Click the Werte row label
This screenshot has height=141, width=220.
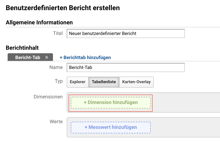click(56, 121)
